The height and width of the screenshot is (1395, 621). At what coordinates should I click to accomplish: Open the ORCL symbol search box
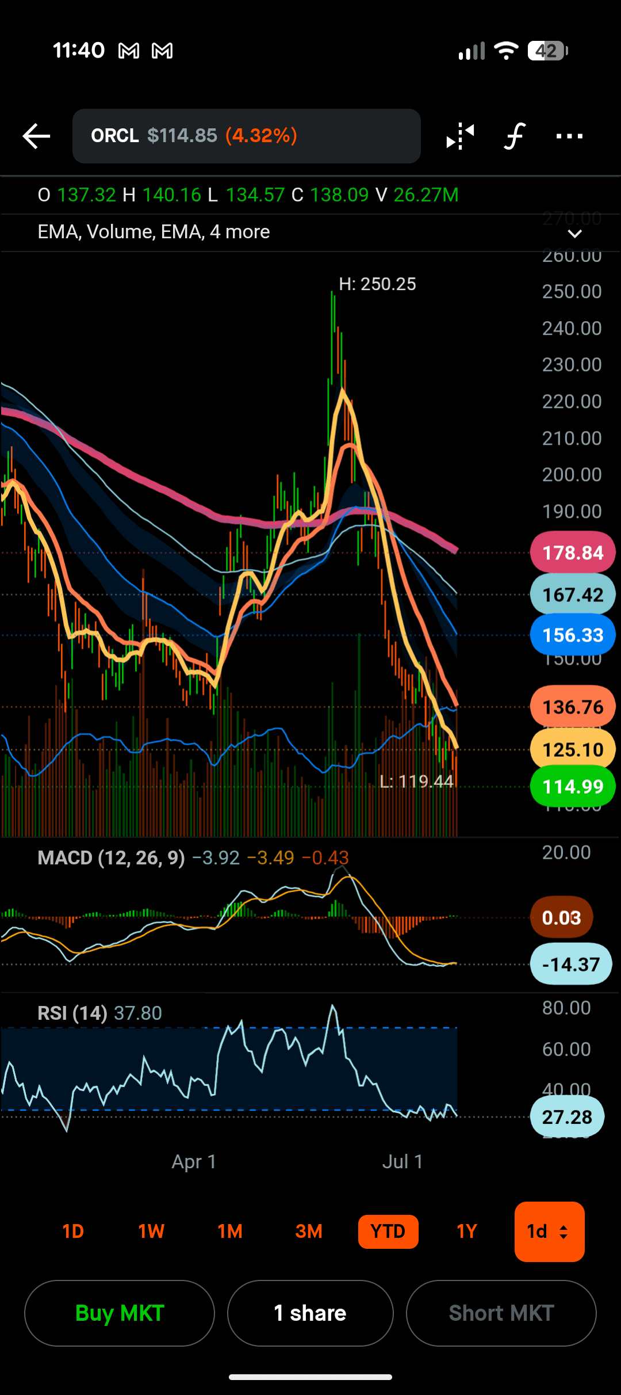click(x=247, y=136)
